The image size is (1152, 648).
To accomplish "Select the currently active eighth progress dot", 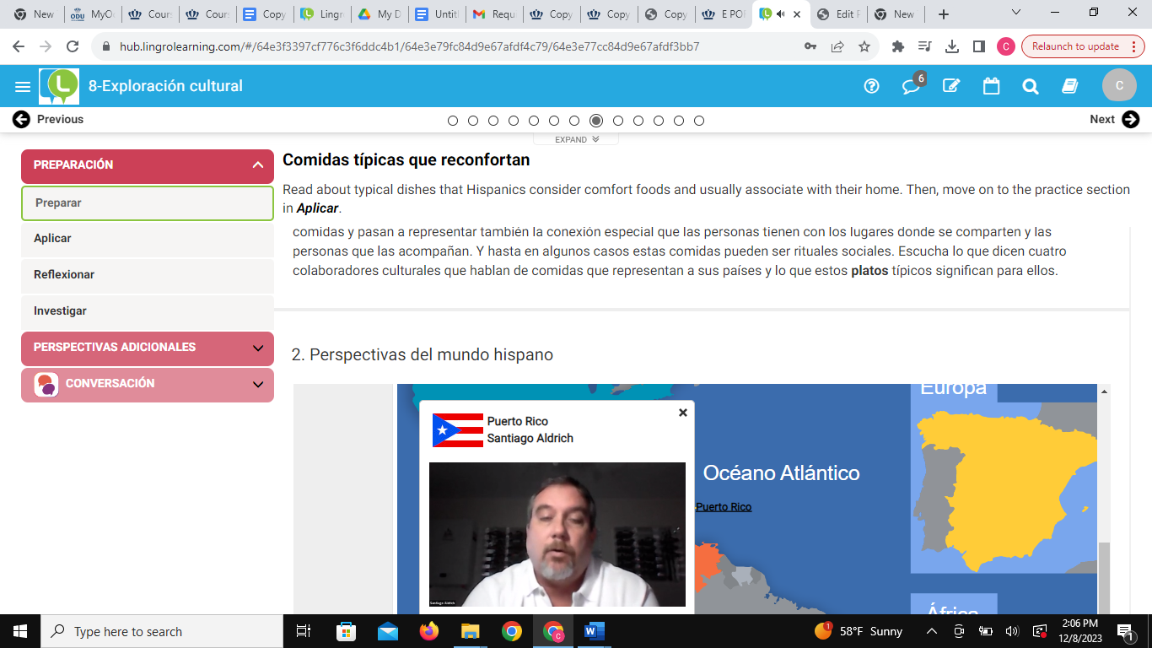I will [x=596, y=121].
